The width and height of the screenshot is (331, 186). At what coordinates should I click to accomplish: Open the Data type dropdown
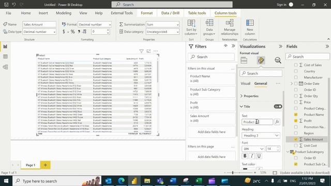pyautogui.click(x=39, y=32)
